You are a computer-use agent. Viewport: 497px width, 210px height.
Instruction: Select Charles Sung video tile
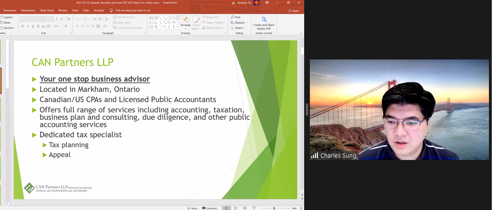coord(399,109)
